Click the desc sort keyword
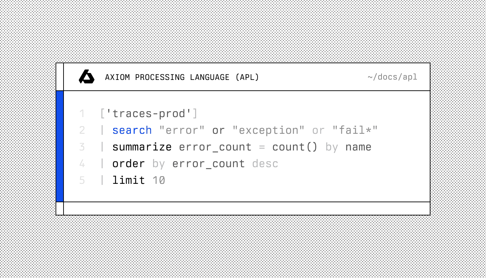 [x=265, y=164]
